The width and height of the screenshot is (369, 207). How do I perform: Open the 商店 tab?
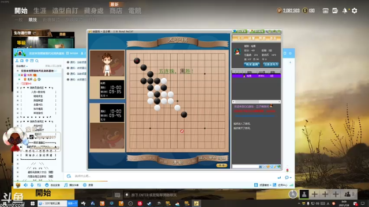point(116,11)
